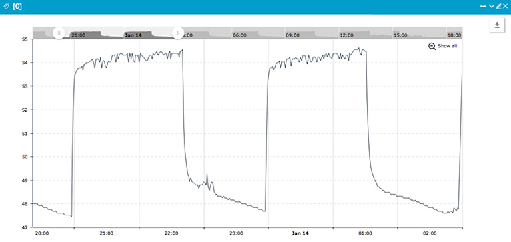The image size is (511, 242).
Task: Click the tag icon beside [0] title
Action: 6,7
